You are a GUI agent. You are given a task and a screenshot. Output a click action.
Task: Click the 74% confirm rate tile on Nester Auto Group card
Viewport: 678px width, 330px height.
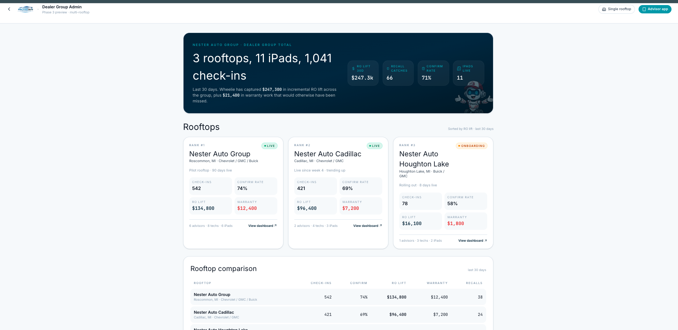256,186
